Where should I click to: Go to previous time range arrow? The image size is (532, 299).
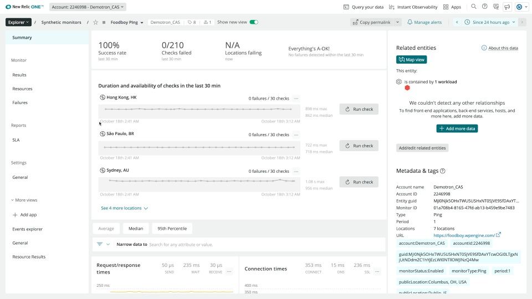(x=457, y=22)
